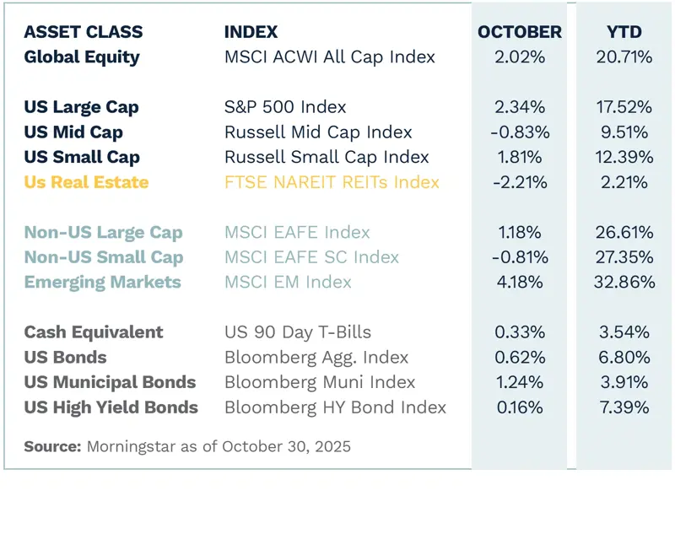The width and height of the screenshot is (675, 550).
Task: Select the OCTOBER column header
Action: 519,33
